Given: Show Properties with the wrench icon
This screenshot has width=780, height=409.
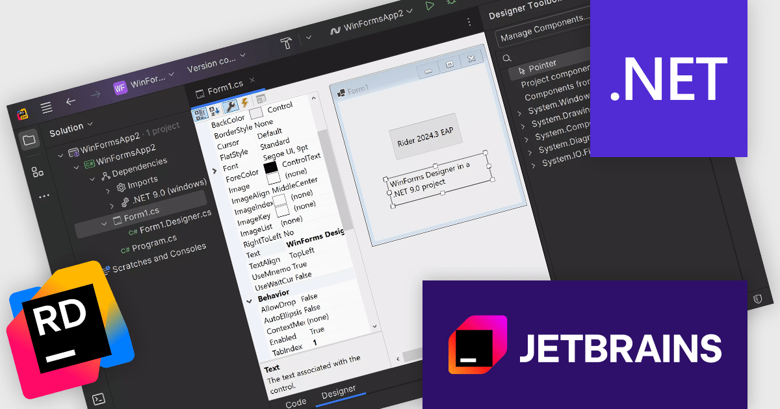Looking at the screenshot, I should [x=229, y=107].
